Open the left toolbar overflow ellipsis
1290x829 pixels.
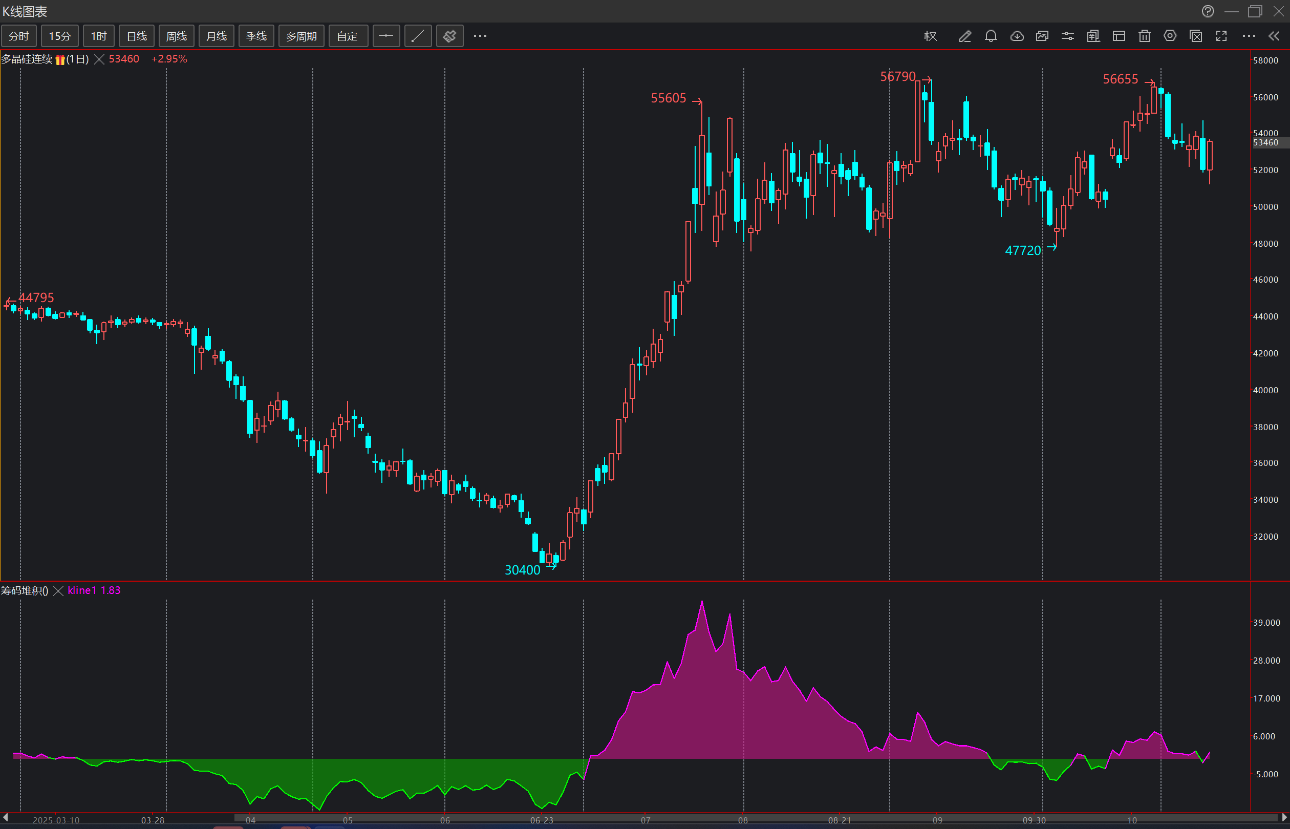480,36
